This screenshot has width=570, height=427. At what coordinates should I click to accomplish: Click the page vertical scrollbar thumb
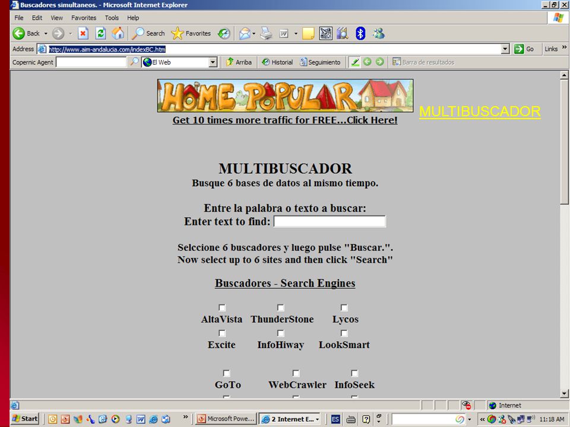[x=564, y=142]
